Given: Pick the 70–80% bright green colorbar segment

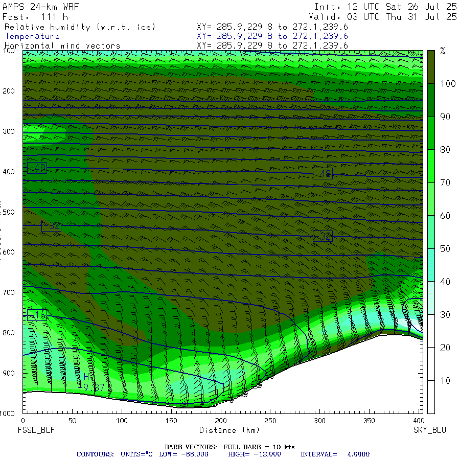Looking at the screenshot, I should point(431,166).
